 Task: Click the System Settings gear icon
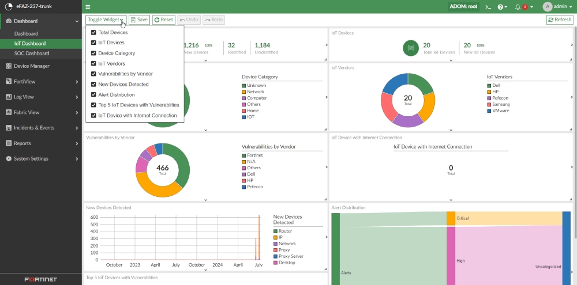[x=9, y=159]
